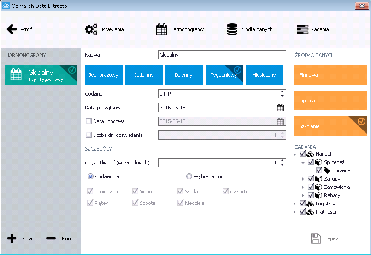Expand the Płatności tree node
Screen dimensions: 371x255
[294, 212]
